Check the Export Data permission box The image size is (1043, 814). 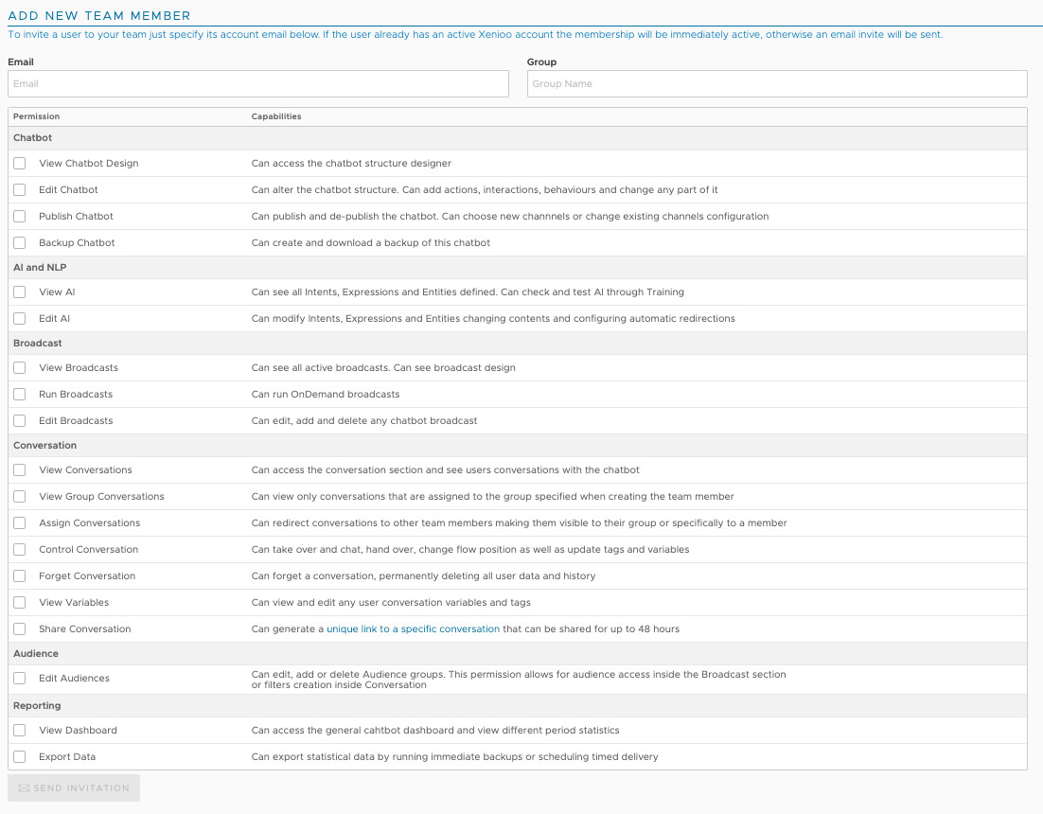click(20, 757)
